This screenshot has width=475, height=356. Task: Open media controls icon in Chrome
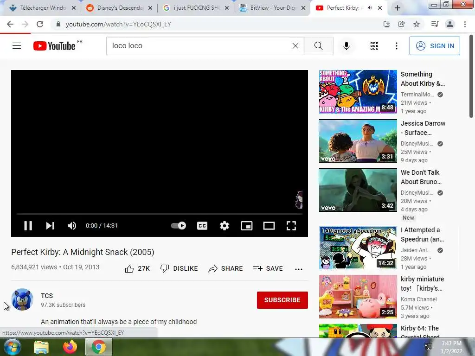[x=435, y=24]
